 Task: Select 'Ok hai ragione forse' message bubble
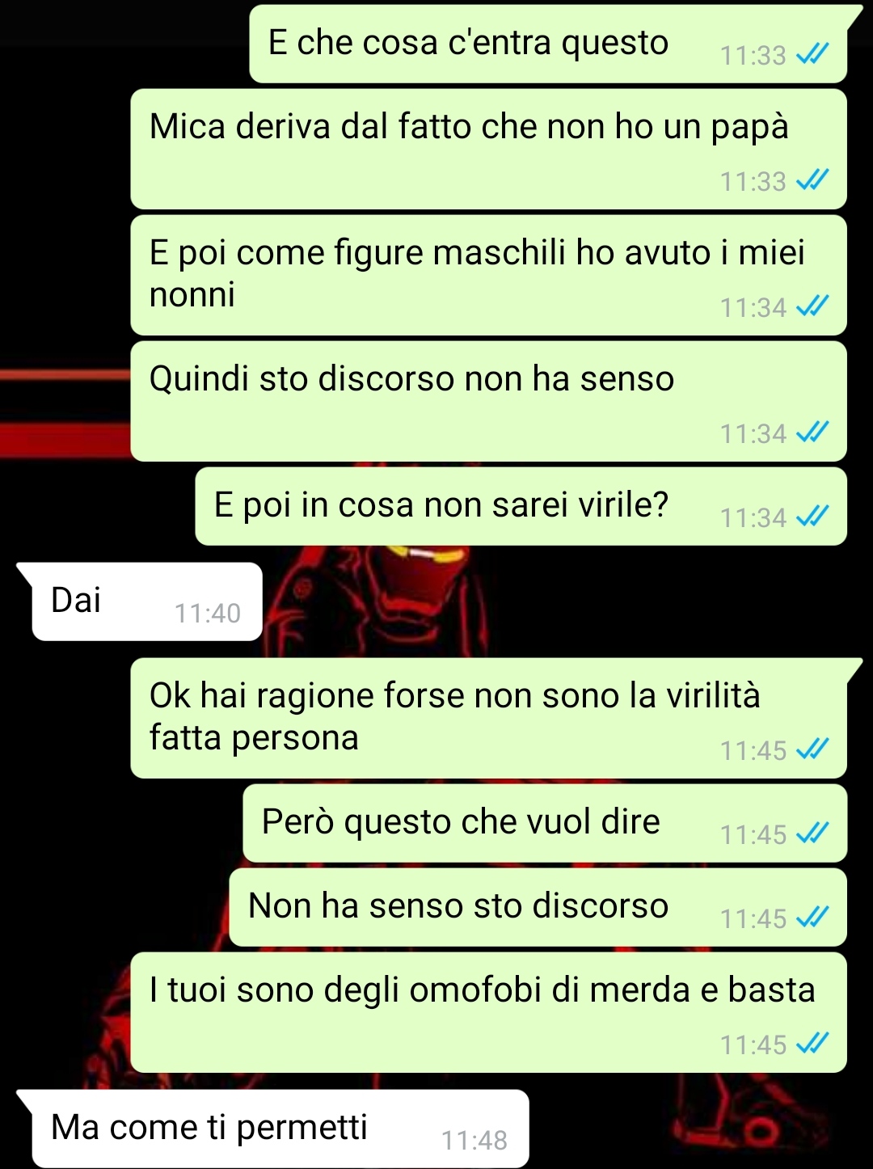tap(488, 718)
